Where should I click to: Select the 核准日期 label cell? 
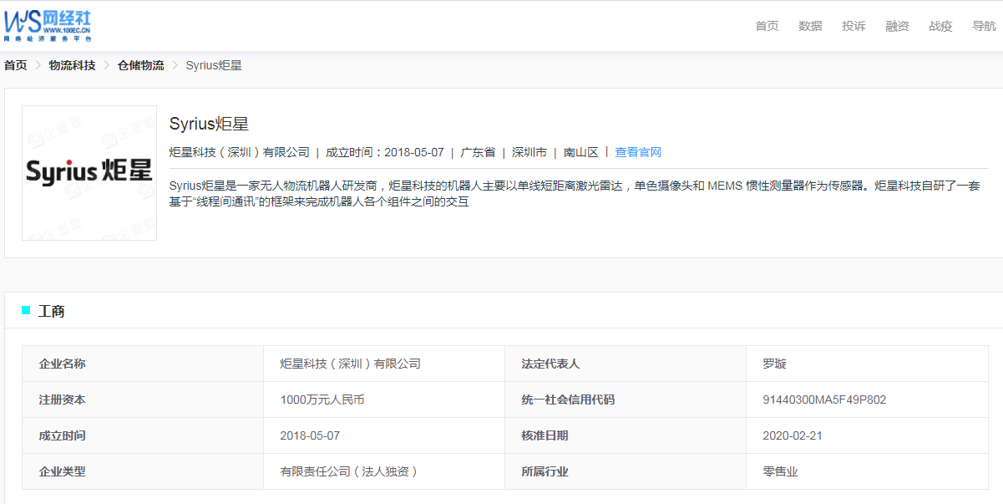pos(626,435)
